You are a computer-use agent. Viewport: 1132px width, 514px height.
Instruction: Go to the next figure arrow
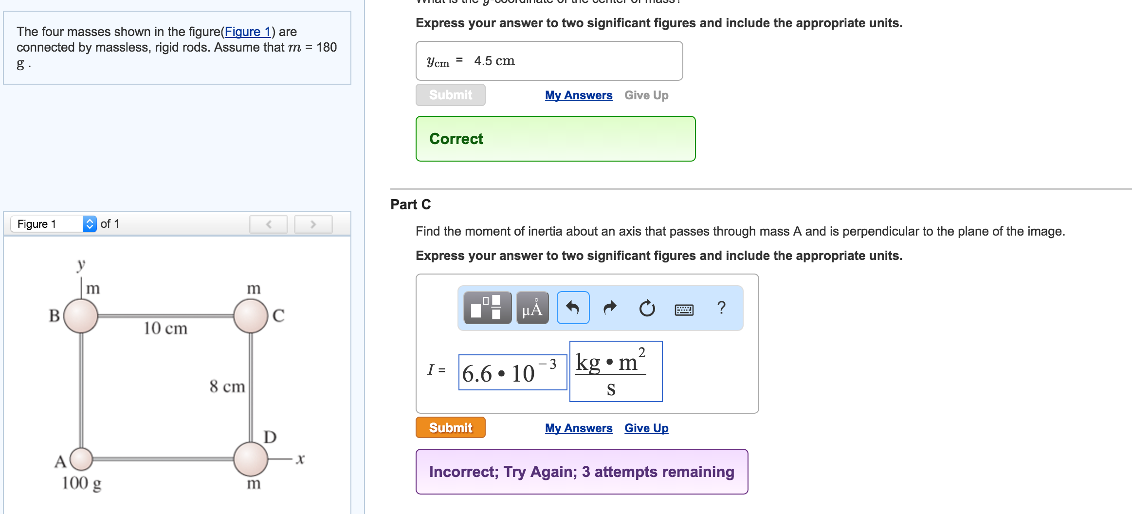click(313, 224)
